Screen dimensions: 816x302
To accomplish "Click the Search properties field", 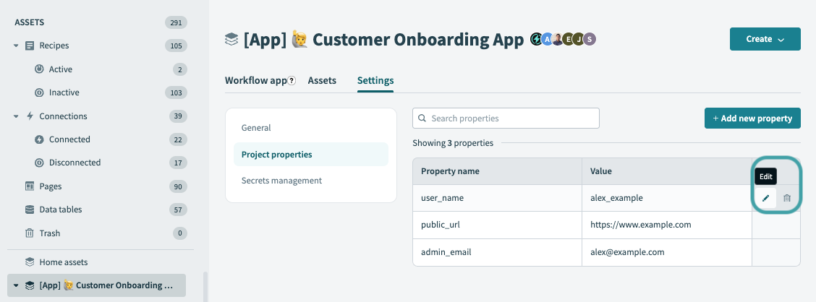I will tap(506, 118).
